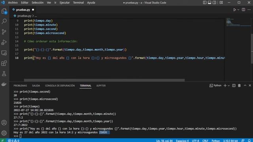This screenshot has height=142, width=253.
Task: Close the bottom panel
Action: [250, 86]
